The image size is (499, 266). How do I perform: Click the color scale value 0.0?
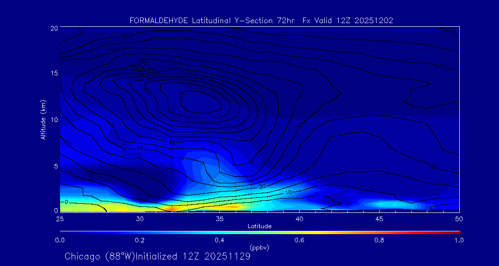click(60, 240)
